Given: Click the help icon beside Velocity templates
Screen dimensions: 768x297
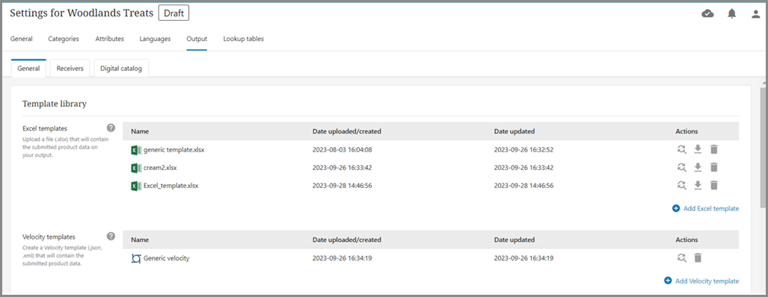Looking at the screenshot, I should tap(111, 237).
